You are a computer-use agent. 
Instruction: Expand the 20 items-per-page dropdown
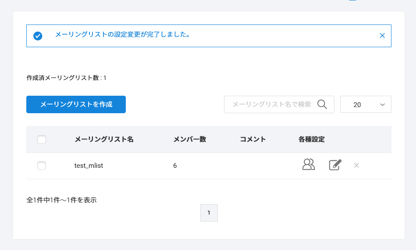pos(366,104)
